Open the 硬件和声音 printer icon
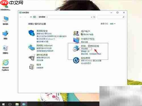This screenshot has width=142, height=106. 32,57
